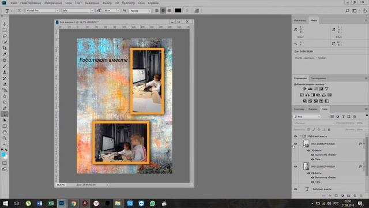Open the Layers panel flyout menu
This screenshot has width=369, height=208.
point(366,109)
